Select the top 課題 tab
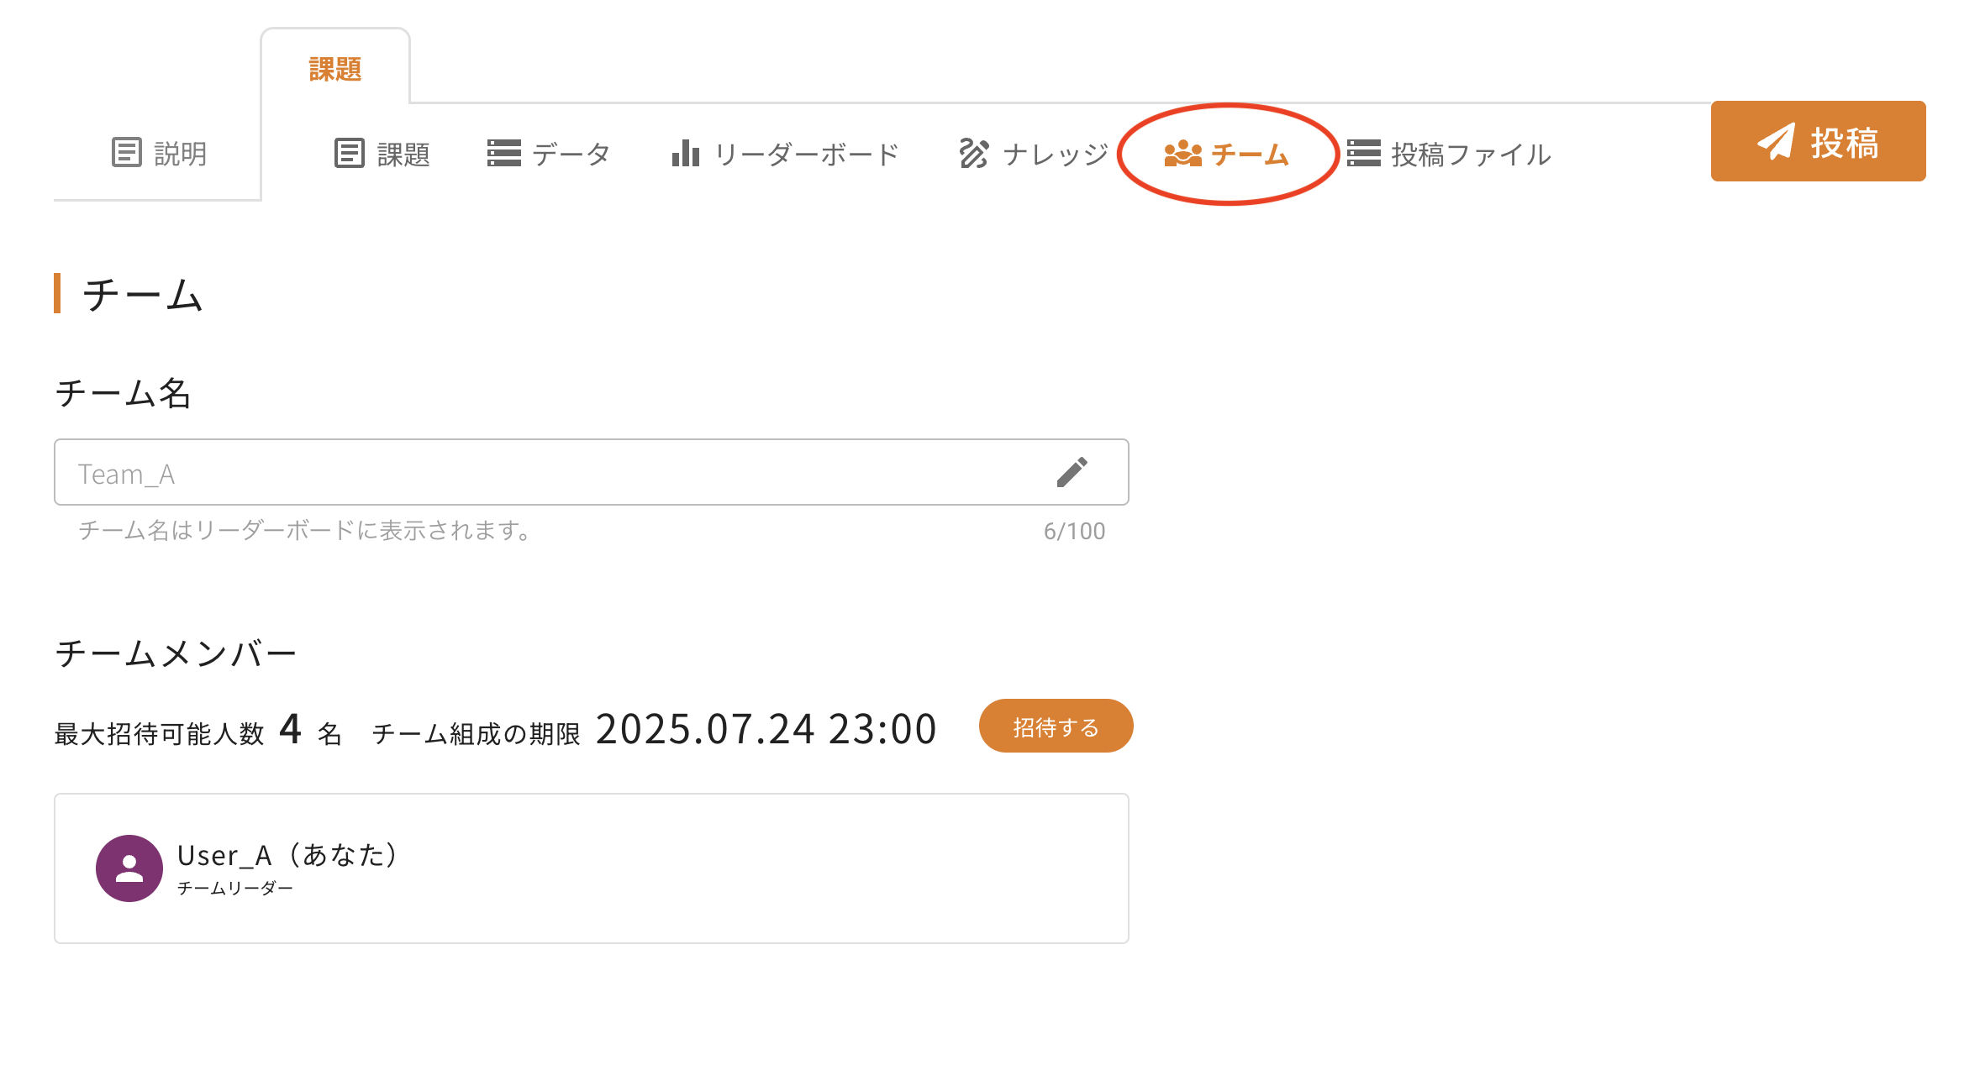Screen dimensions: 1980x1065 [x=334, y=69]
